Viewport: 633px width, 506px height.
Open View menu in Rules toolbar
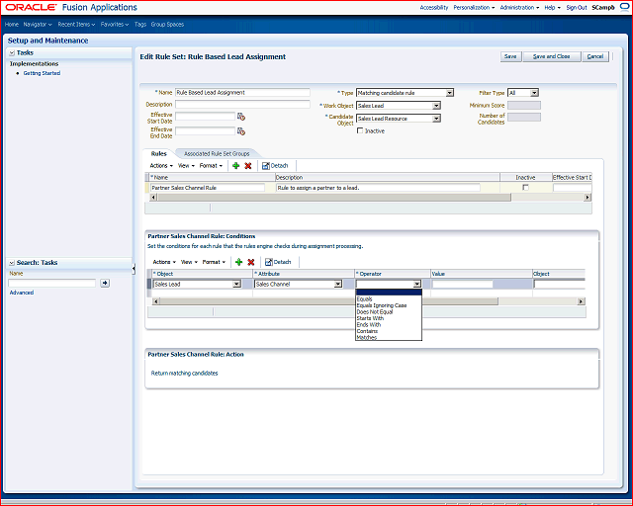click(x=186, y=165)
